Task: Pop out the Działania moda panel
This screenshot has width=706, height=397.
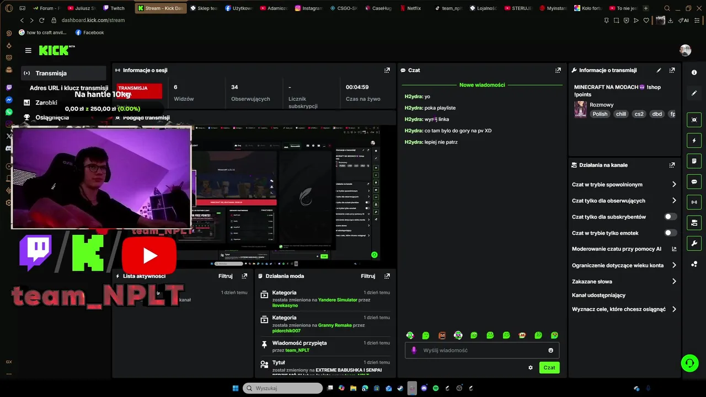Action: pos(387,276)
